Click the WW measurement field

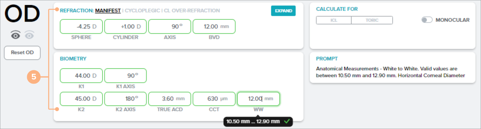[x=258, y=99]
